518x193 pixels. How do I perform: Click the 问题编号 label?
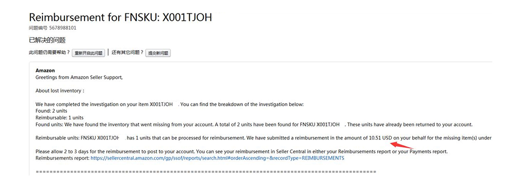tap(38, 28)
